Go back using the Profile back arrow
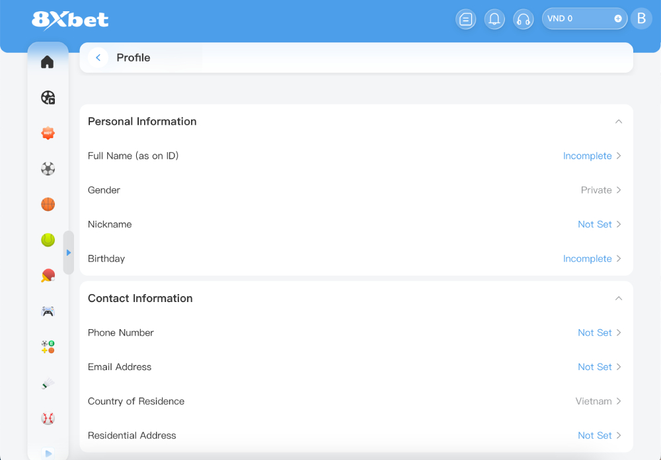 click(x=98, y=57)
